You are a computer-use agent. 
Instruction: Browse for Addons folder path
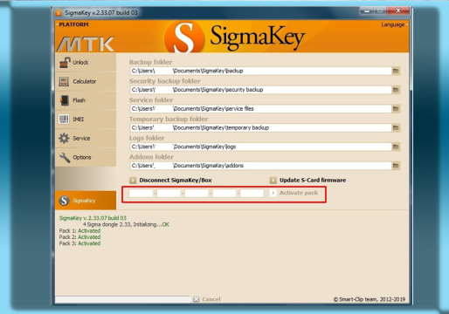point(396,166)
